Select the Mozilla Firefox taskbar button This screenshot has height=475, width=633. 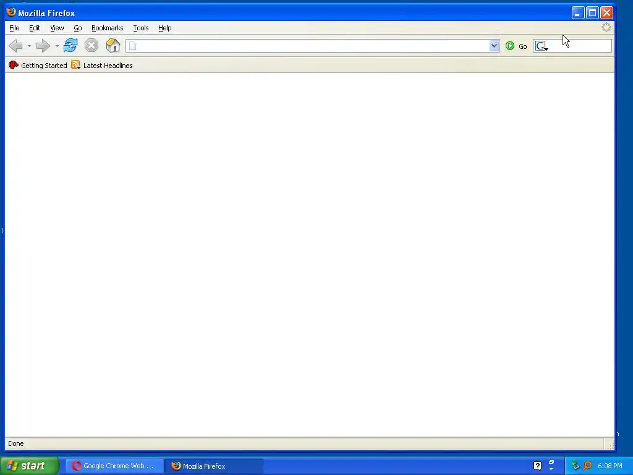coord(214,466)
